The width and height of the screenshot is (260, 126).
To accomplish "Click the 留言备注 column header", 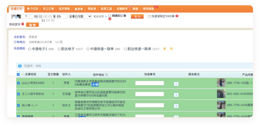I will point(194,75).
